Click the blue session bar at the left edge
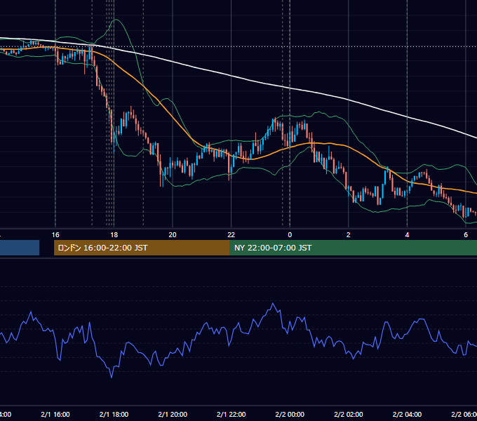The height and width of the screenshot is (421, 477). tap(20, 248)
